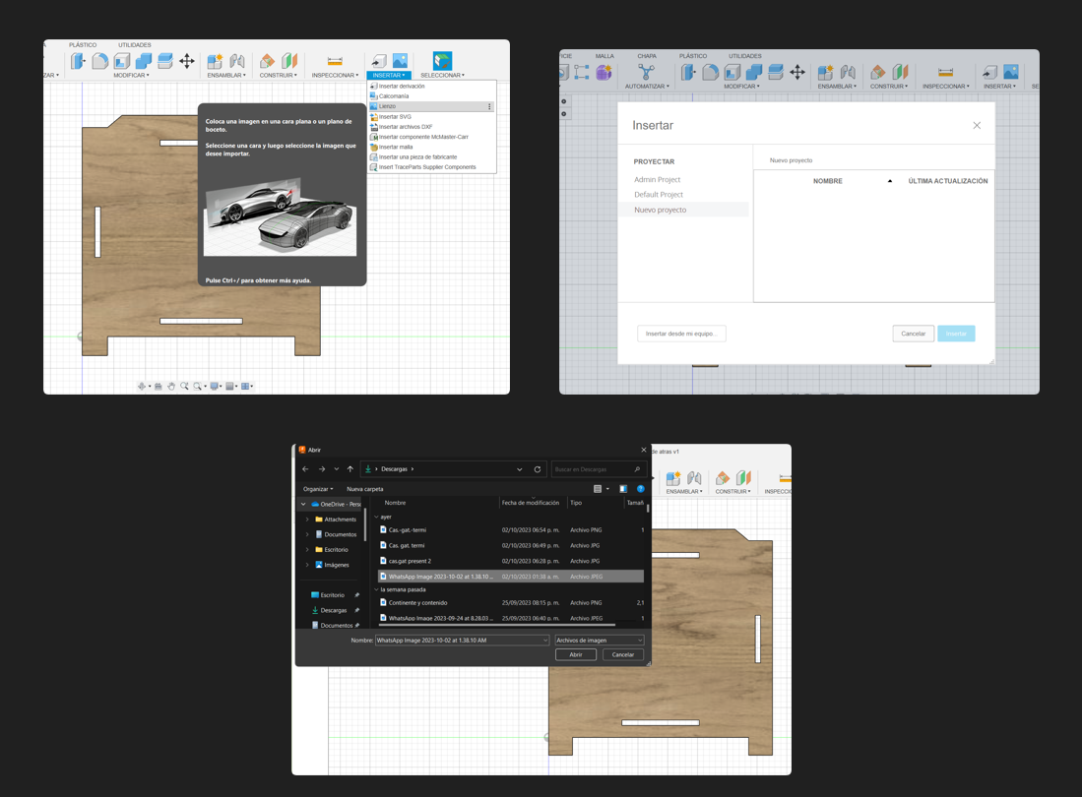1082x797 pixels.
Task: Open the Organizar dropdown in the Abrir dialog
Action: [317, 489]
